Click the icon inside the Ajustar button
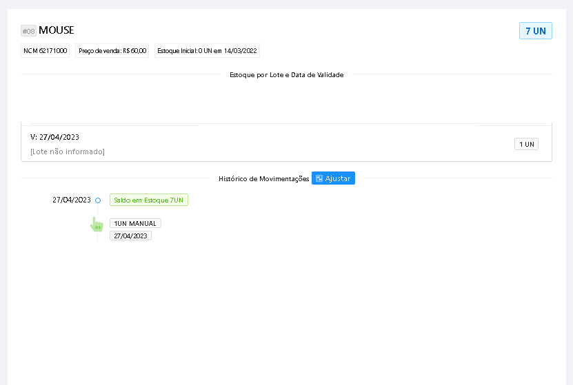This screenshot has width=573, height=385. pyautogui.click(x=319, y=178)
